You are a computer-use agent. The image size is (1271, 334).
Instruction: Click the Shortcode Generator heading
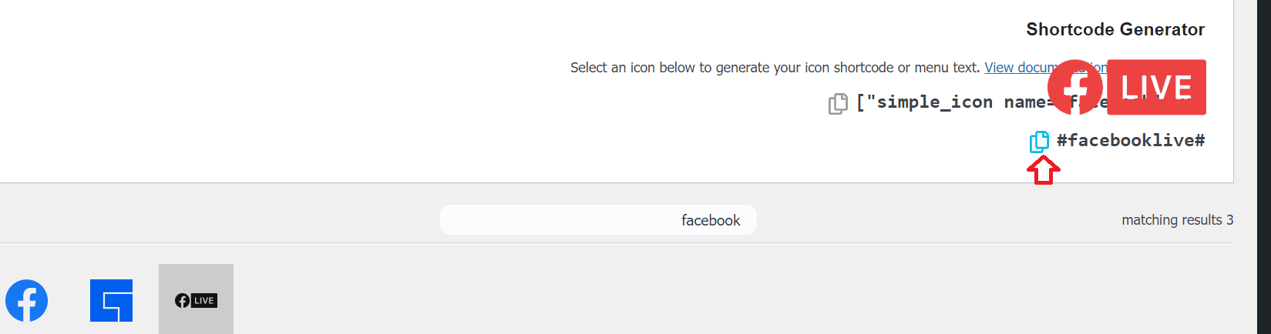(x=1115, y=29)
